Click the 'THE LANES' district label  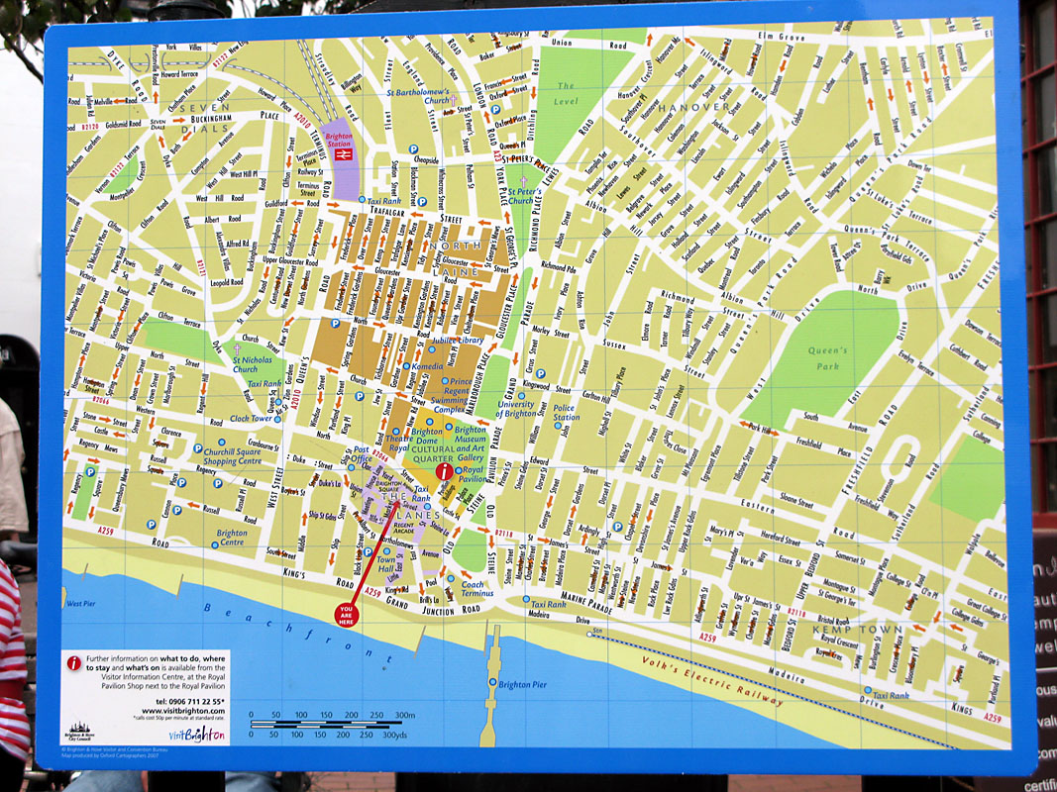(410, 506)
